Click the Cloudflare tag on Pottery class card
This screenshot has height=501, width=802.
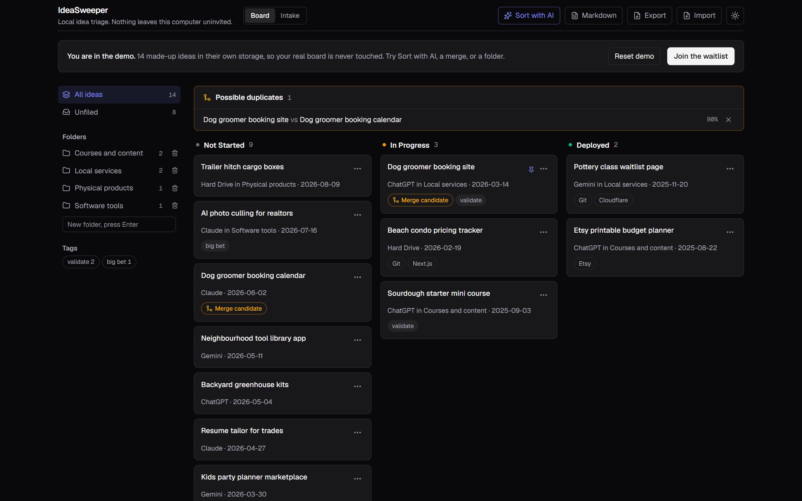[613, 200]
